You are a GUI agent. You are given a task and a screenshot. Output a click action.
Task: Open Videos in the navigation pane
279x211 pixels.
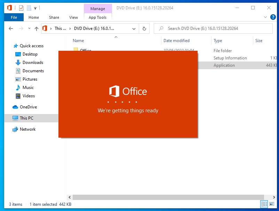coord(29,96)
